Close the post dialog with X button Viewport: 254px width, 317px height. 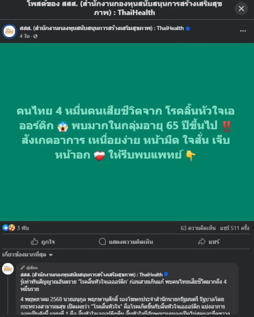pos(241,8)
